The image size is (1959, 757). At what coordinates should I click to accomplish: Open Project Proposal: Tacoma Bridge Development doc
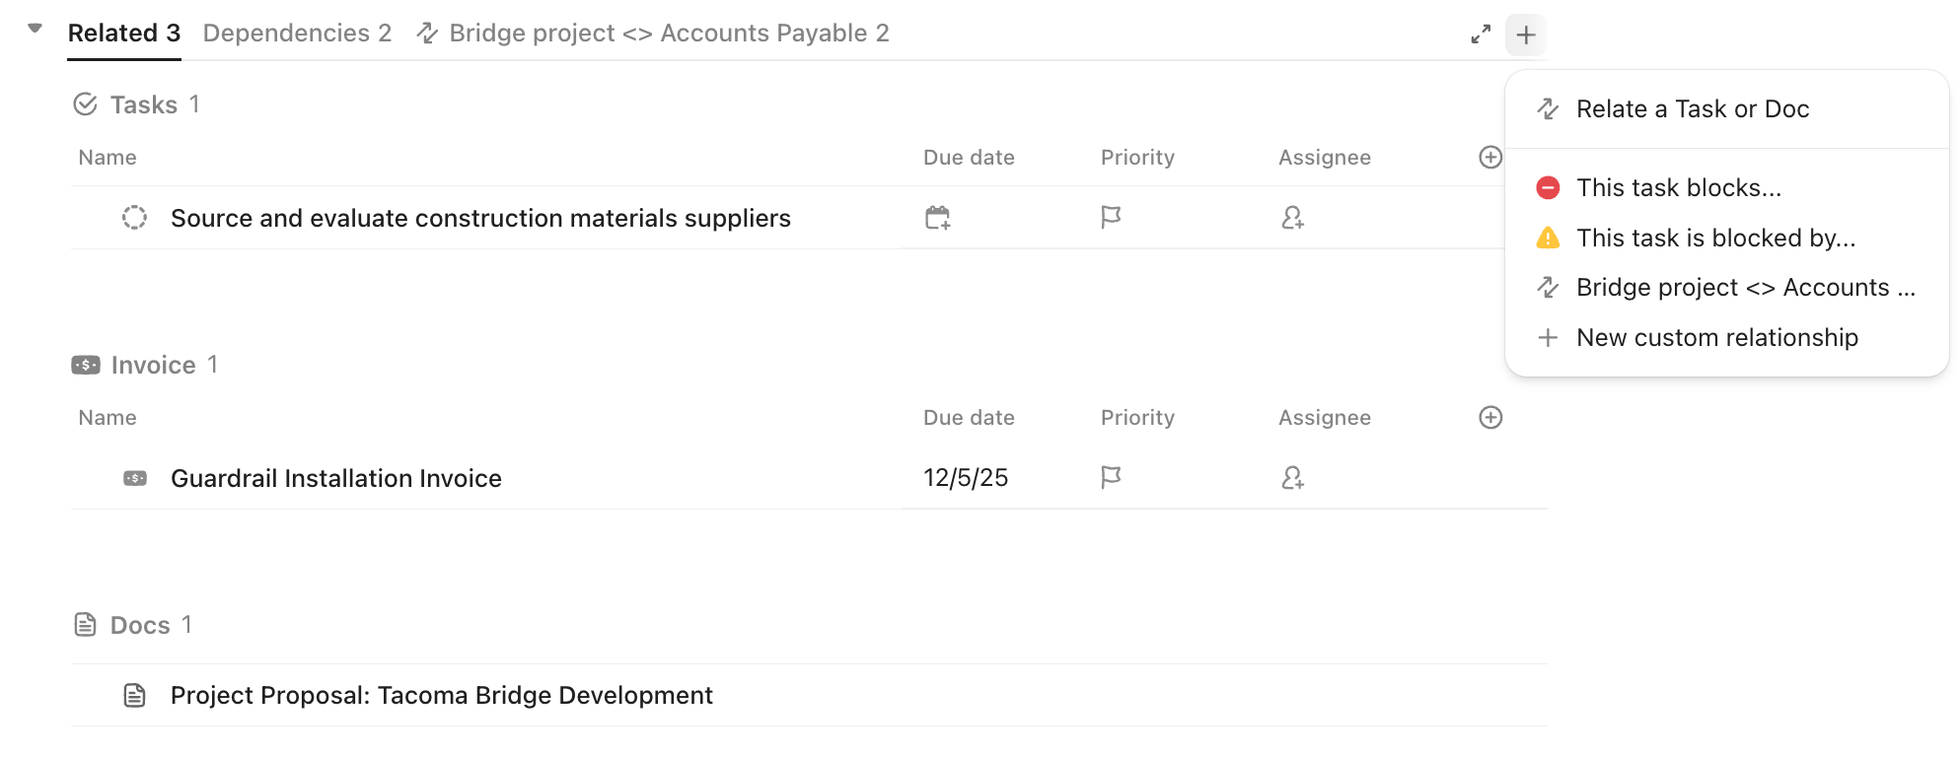[441, 696]
